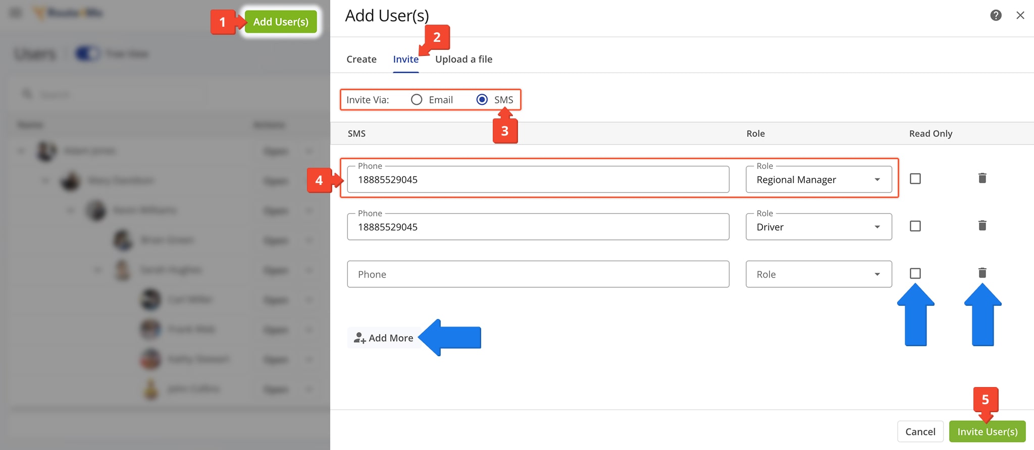Click the empty Phone input field
This screenshot has height=450, width=1034.
(x=538, y=274)
